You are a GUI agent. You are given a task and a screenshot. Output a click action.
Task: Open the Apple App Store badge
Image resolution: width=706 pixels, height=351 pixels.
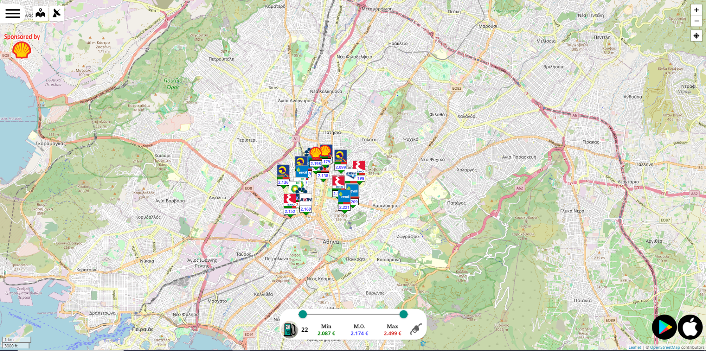coord(690,327)
